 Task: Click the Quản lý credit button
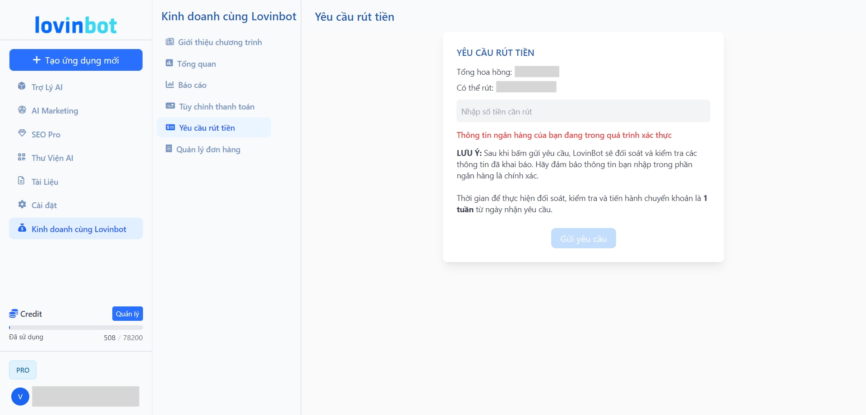127,314
